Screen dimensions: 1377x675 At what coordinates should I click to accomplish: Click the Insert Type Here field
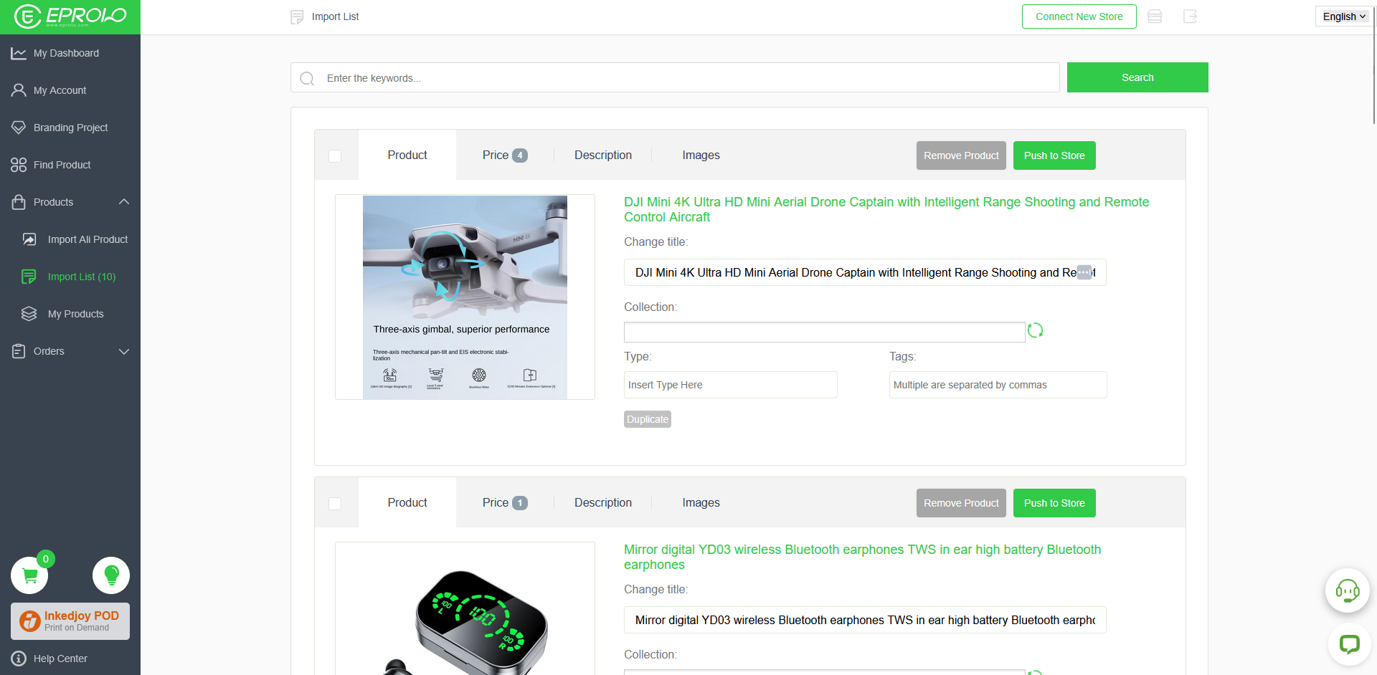tap(731, 385)
